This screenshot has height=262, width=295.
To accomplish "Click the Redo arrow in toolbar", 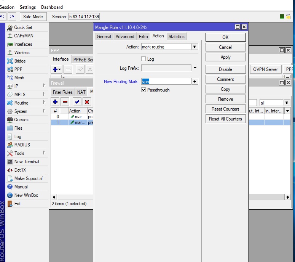I will 12,16.
